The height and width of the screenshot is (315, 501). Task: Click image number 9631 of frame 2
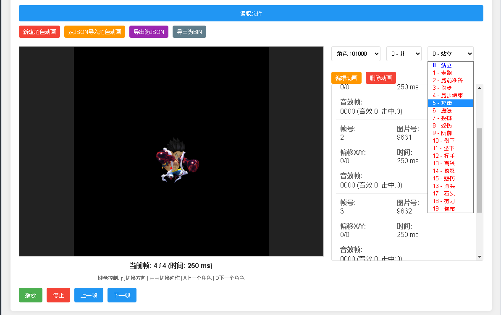(404, 137)
